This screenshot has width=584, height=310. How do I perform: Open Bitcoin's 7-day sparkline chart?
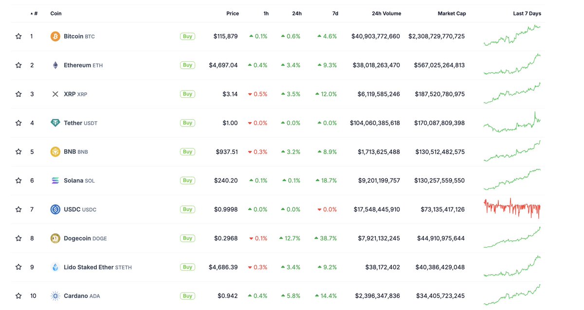pyautogui.click(x=512, y=36)
